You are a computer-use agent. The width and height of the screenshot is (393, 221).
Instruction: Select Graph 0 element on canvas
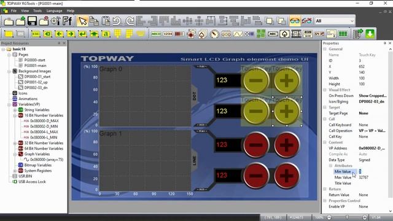[145, 96]
